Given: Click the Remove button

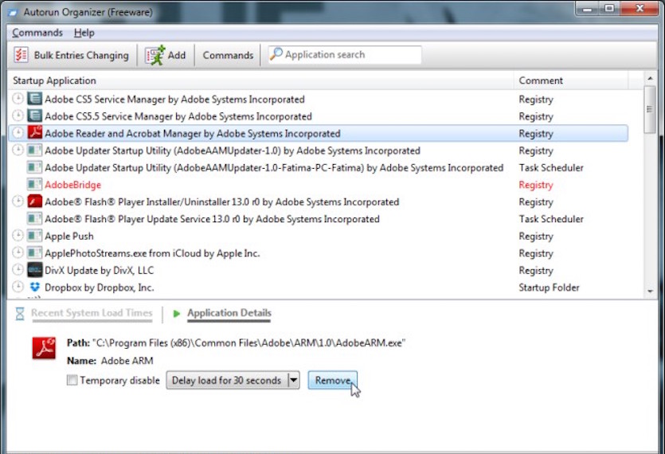Looking at the screenshot, I should [x=333, y=380].
